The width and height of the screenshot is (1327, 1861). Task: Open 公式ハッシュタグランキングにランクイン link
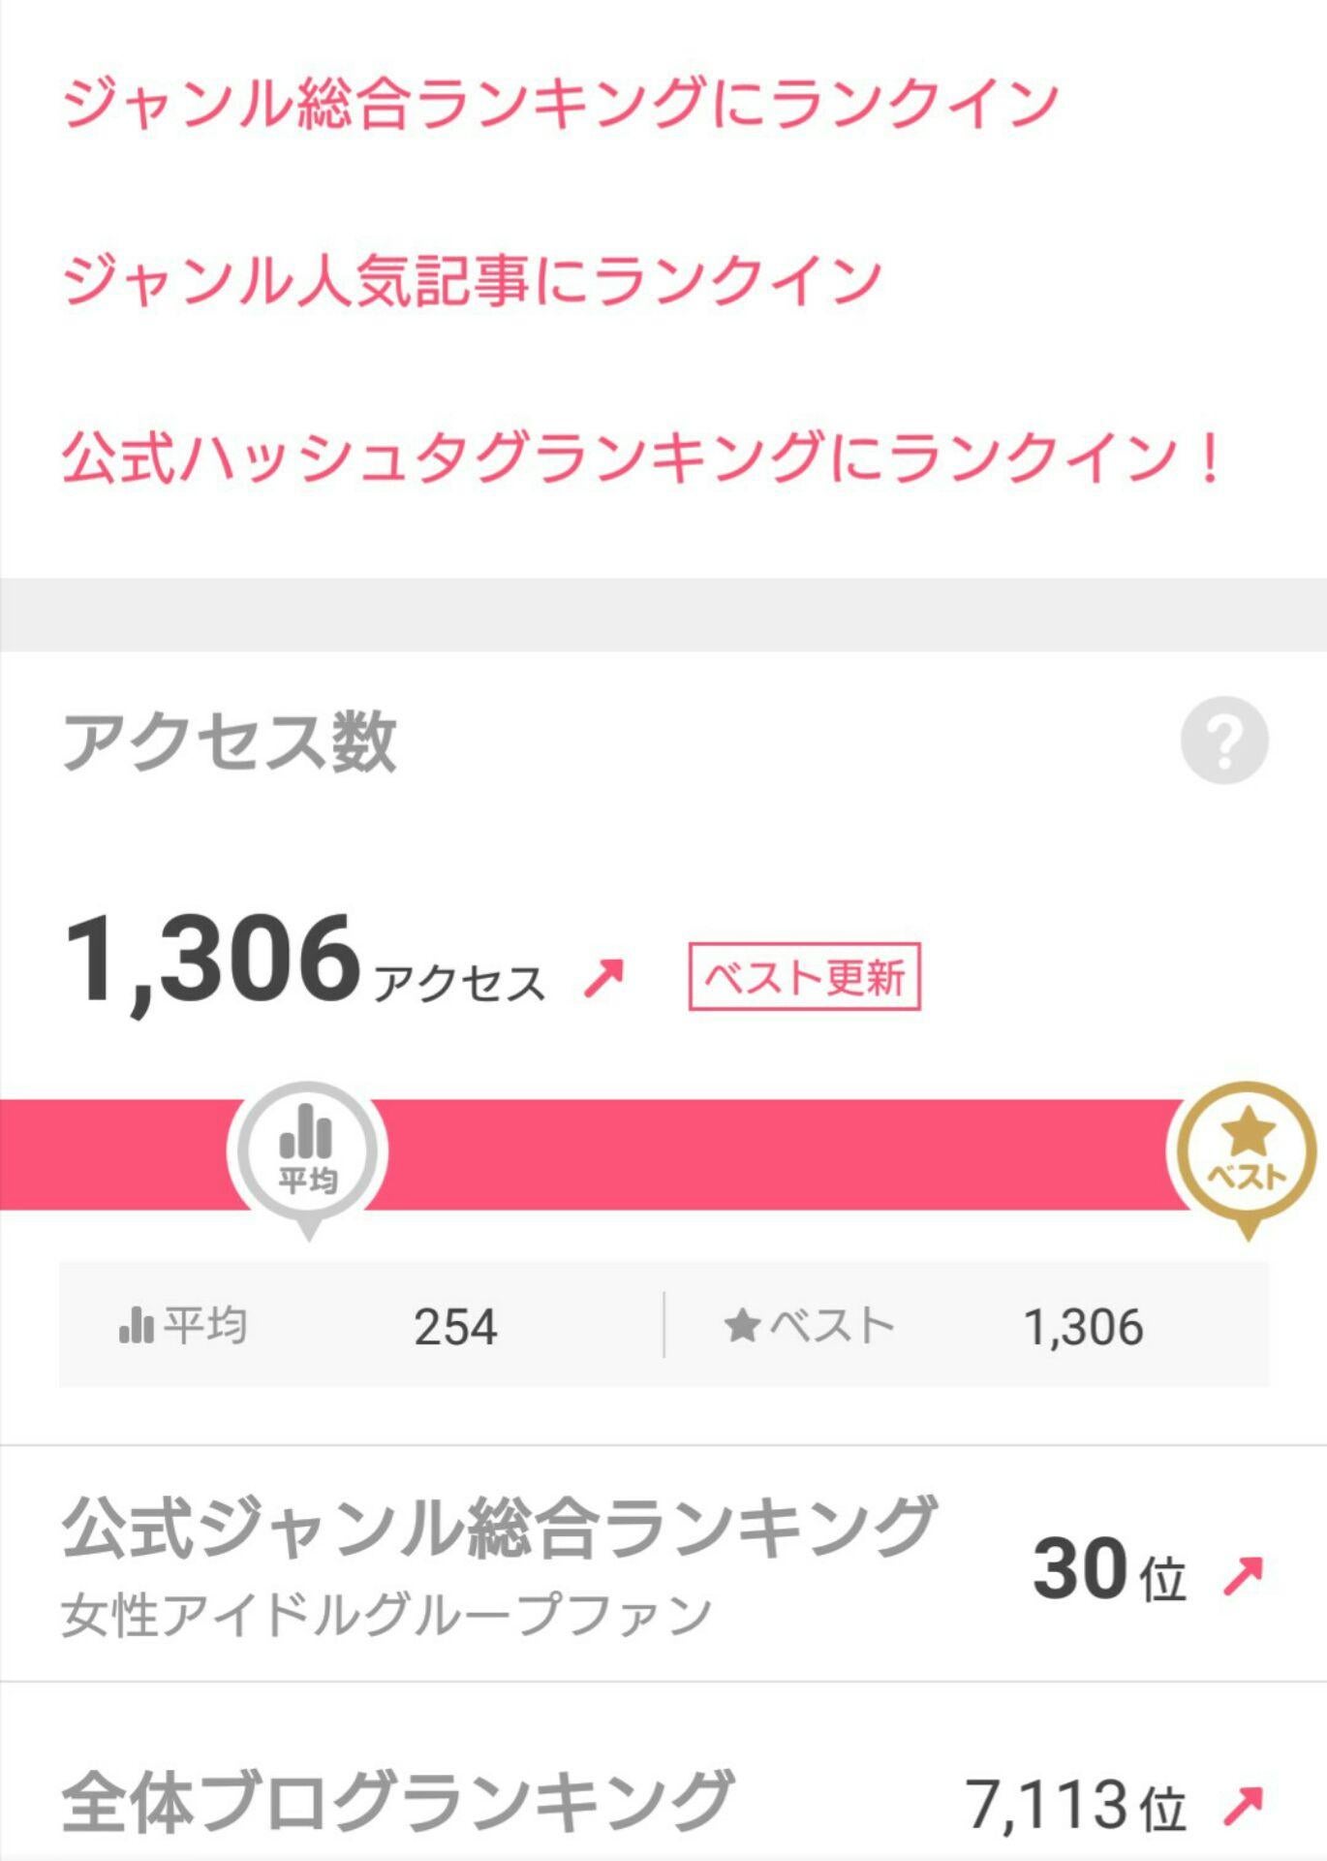click(x=641, y=457)
